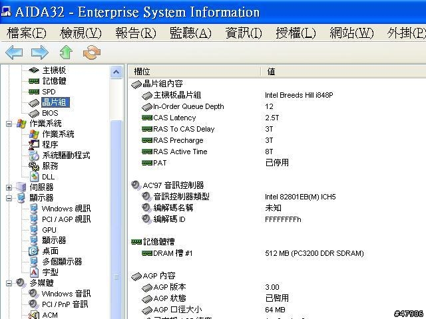Open the 資訊(I) menu
The image size is (426, 319).
coord(244,33)
